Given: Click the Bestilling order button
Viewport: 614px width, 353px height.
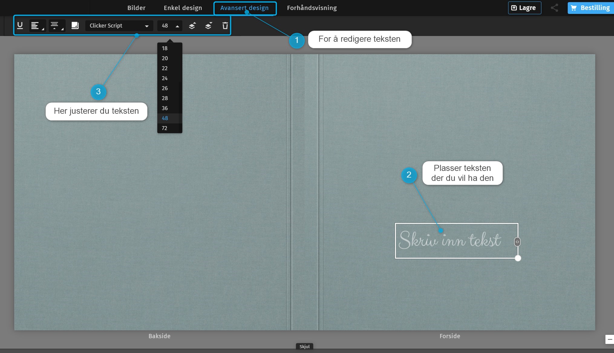Looking at the screenshot, I should tap(591, 8).
